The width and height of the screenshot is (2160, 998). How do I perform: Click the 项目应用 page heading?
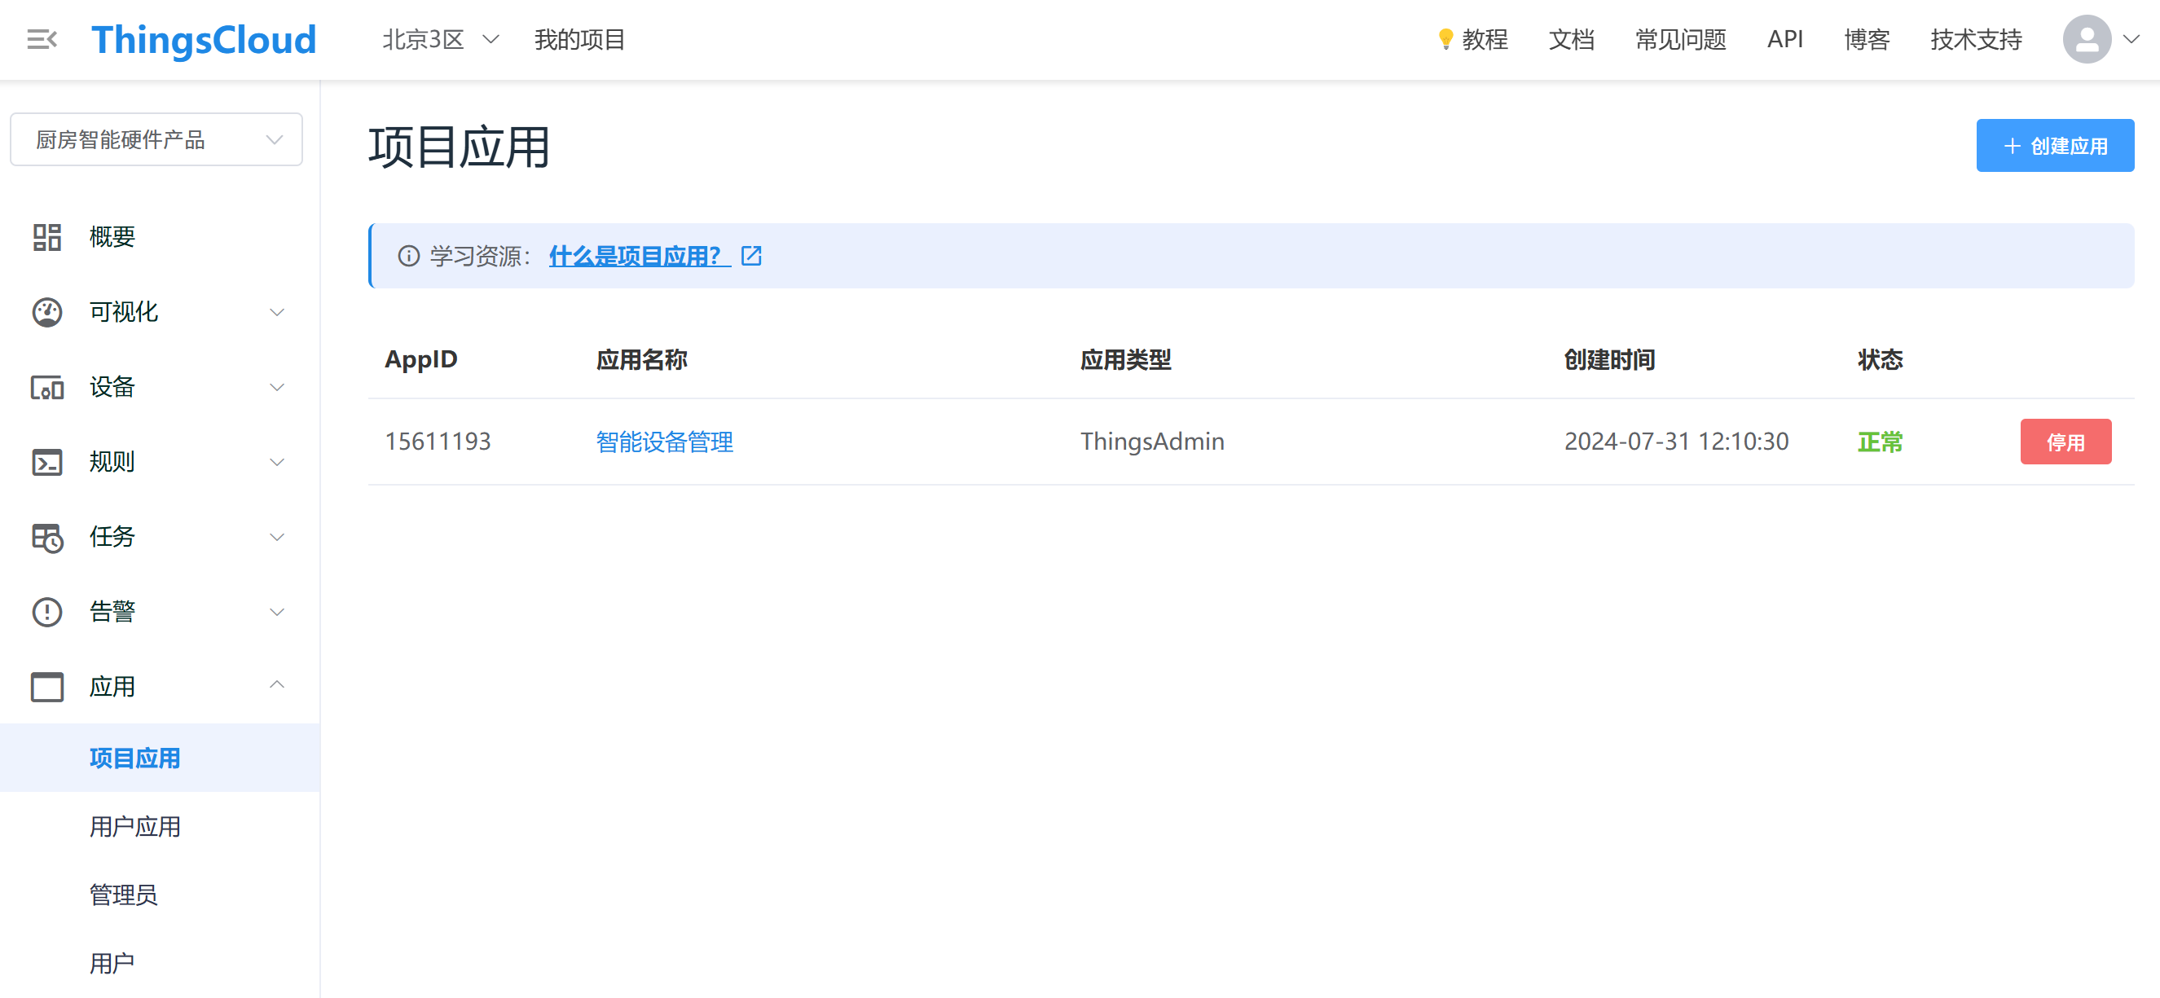point(459,147)
